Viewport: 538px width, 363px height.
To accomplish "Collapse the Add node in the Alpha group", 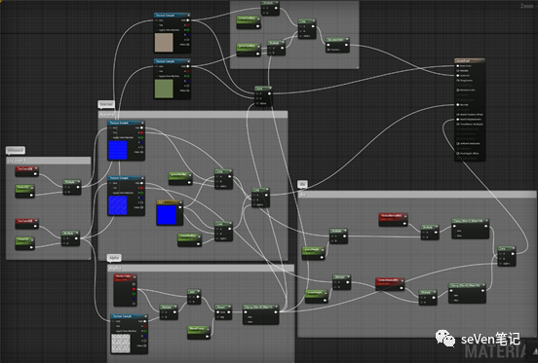I will coord(198,292).
